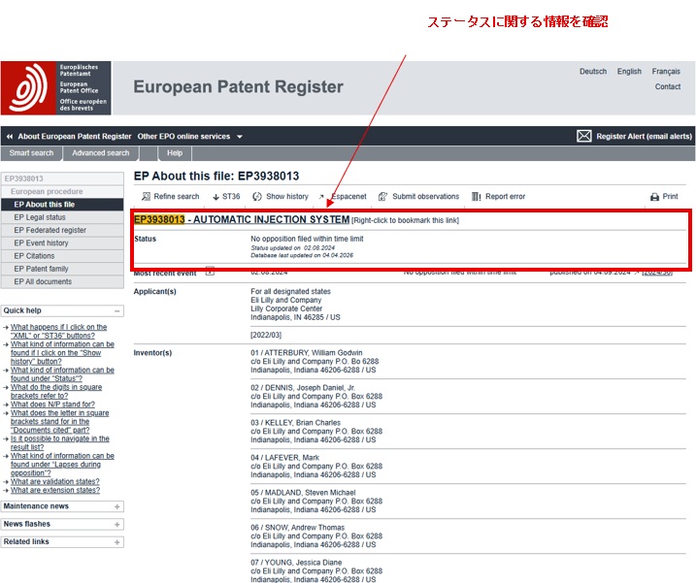Click Show history label
Viewport: 696px width, 583px height.
click(x=287, y=197)
